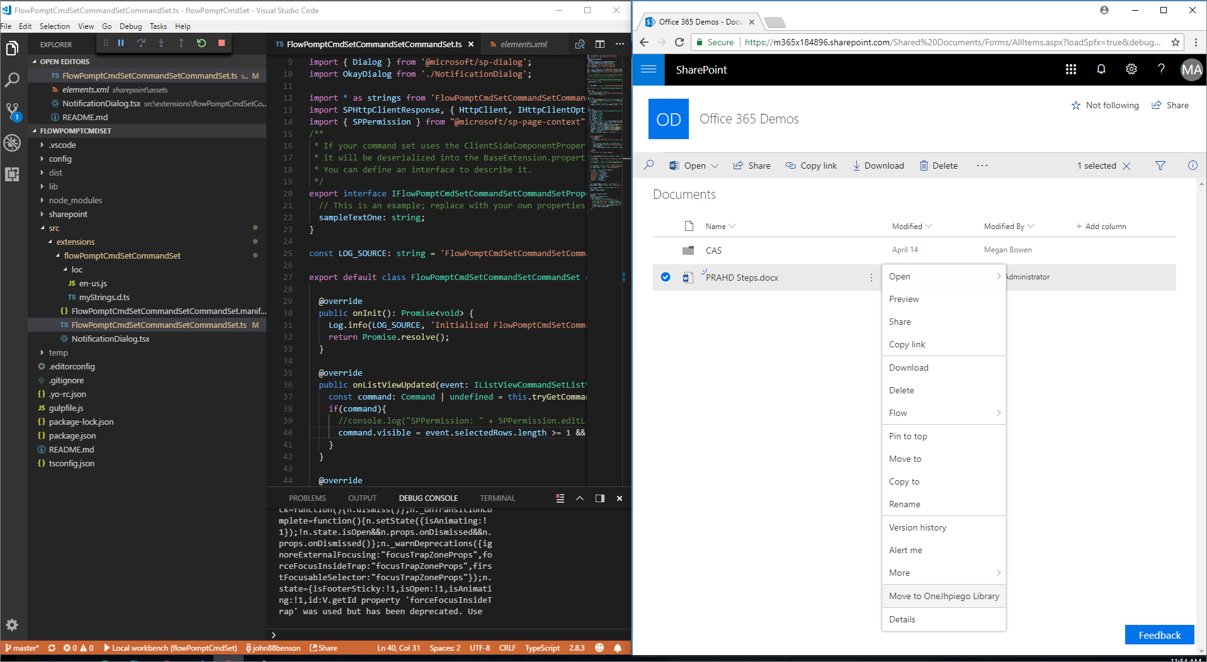The width and height of the screenshot is (1207, 662).
Task: Expand the node_modules folder
Action: click(x=75, y=200)
